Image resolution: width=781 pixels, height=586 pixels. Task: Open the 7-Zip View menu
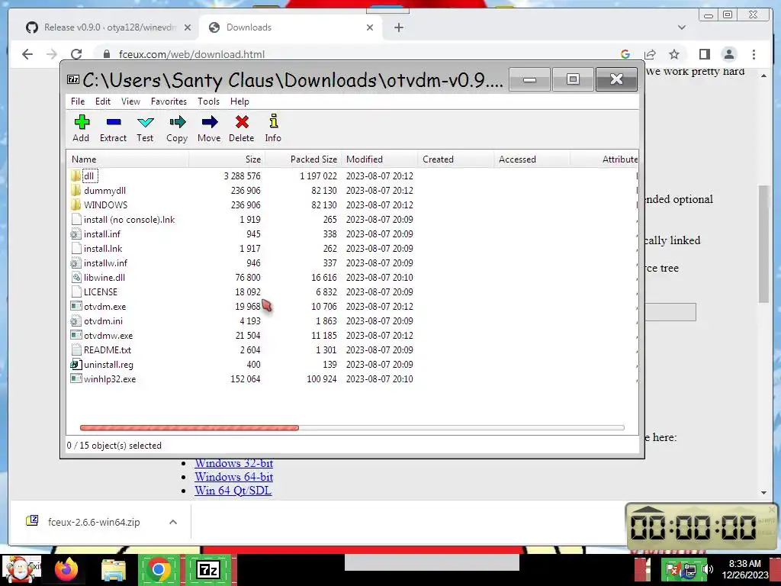pos(130,101)
